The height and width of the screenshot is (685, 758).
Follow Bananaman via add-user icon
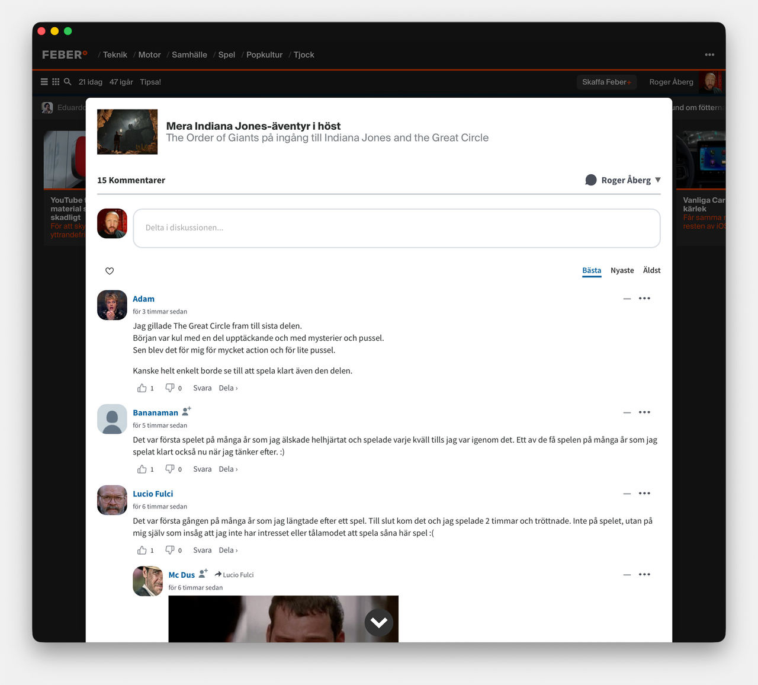point(187,411)
